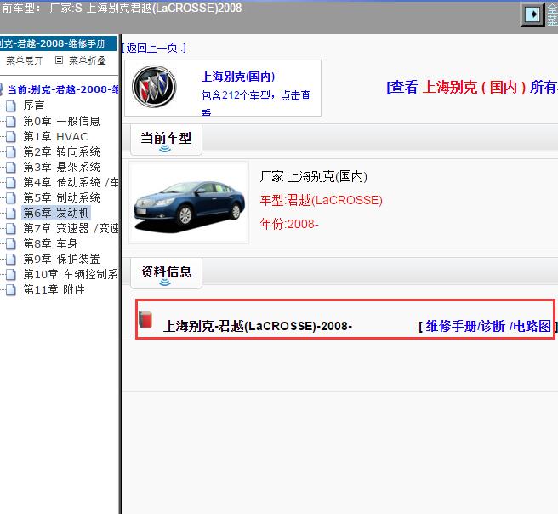Select 第2章 转向系统

[61, 151]
